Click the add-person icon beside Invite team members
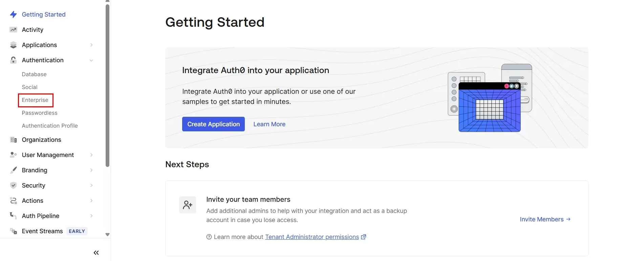The height and width of the screenshot is (261, 623). (188, 205)
